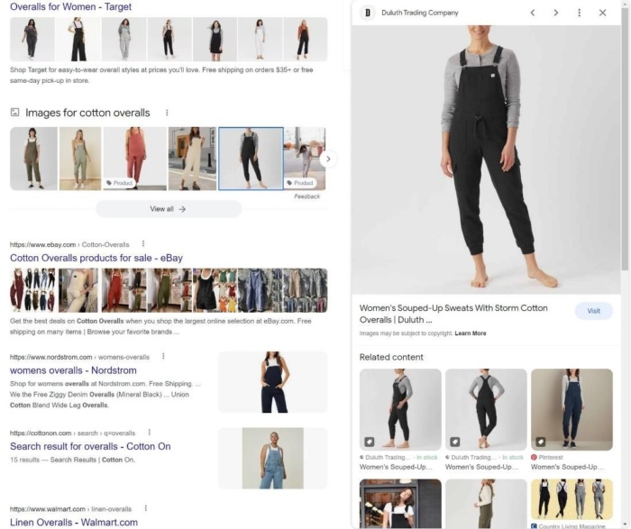Viewport: 631px width, 529px height.
Task: Click eBay red overalls collage image
Action: [x=123, y=290]
